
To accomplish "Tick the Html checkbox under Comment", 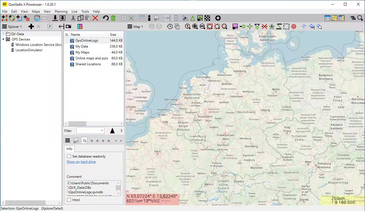I will [69, 200].
